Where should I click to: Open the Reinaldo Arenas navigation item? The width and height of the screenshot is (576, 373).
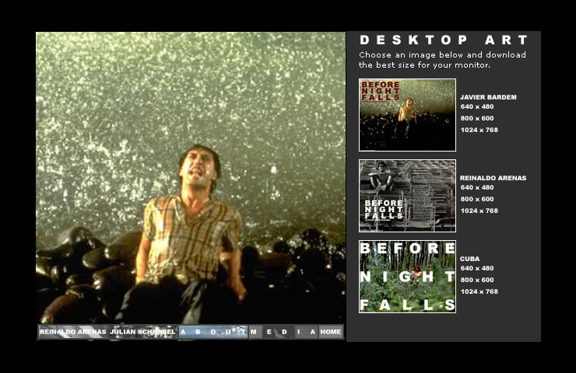point(72,332)
